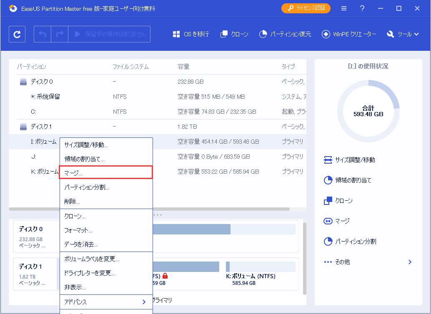431x314 pixels.
Task: Click the ファイルシステム column header
Action: point(130,67)
